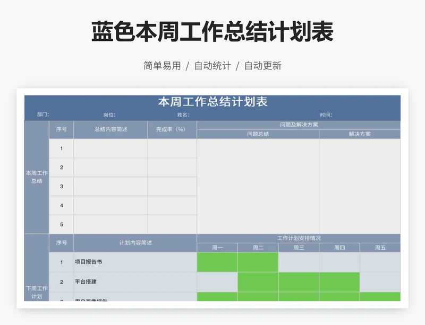Viewport: 425px width, 325px height.
Task: Click the large 问题总结 content area
Action: click(x=258, y=187)
